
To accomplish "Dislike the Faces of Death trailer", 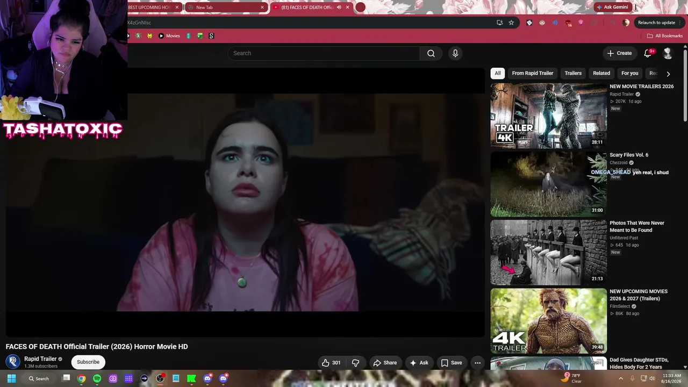I will point(355,363).
